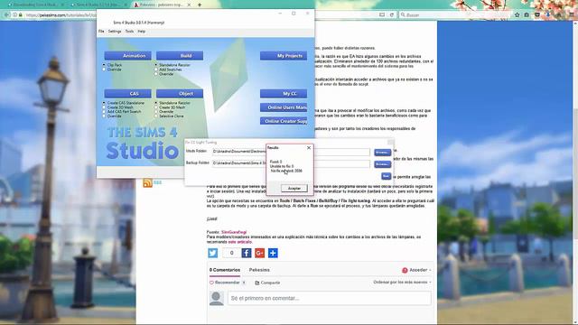This screenshot has width=578, height=325.
Task: Share the article via the Facebook icon
Action: 247,253
